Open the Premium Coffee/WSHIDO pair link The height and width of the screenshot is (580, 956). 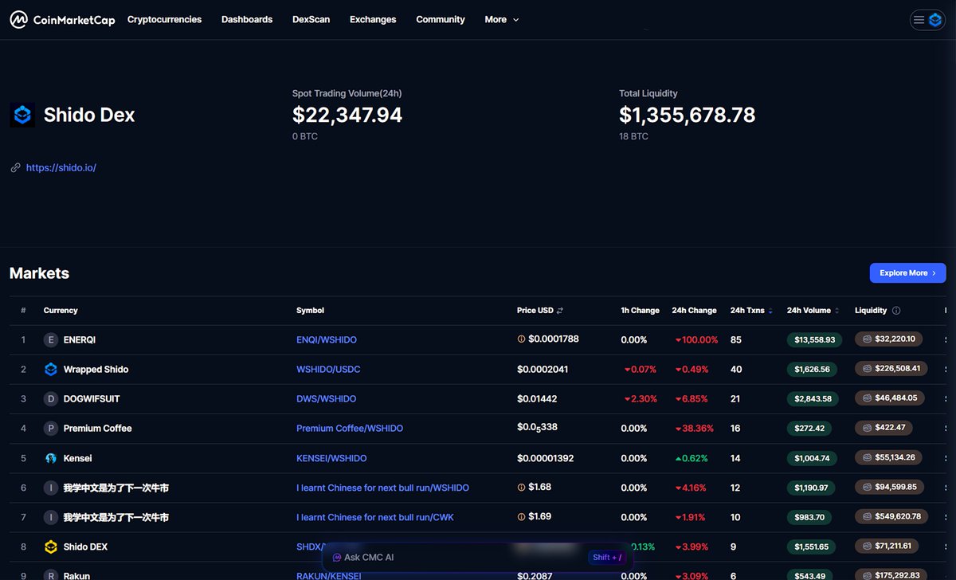(x=350, y=428)
